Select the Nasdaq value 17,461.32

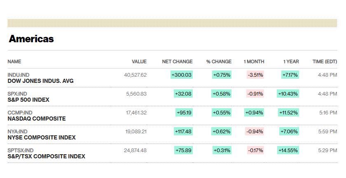coord(136,113)
